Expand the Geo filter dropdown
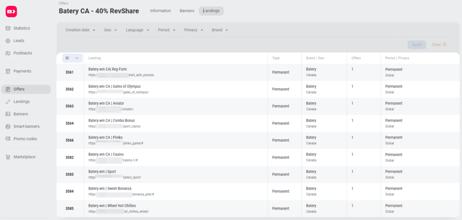 [x=111, y=30]
